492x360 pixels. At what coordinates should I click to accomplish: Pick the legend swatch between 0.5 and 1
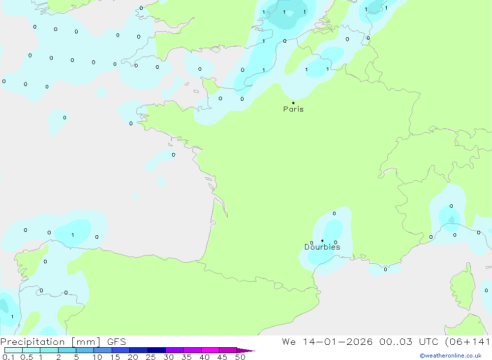point(31,350)
